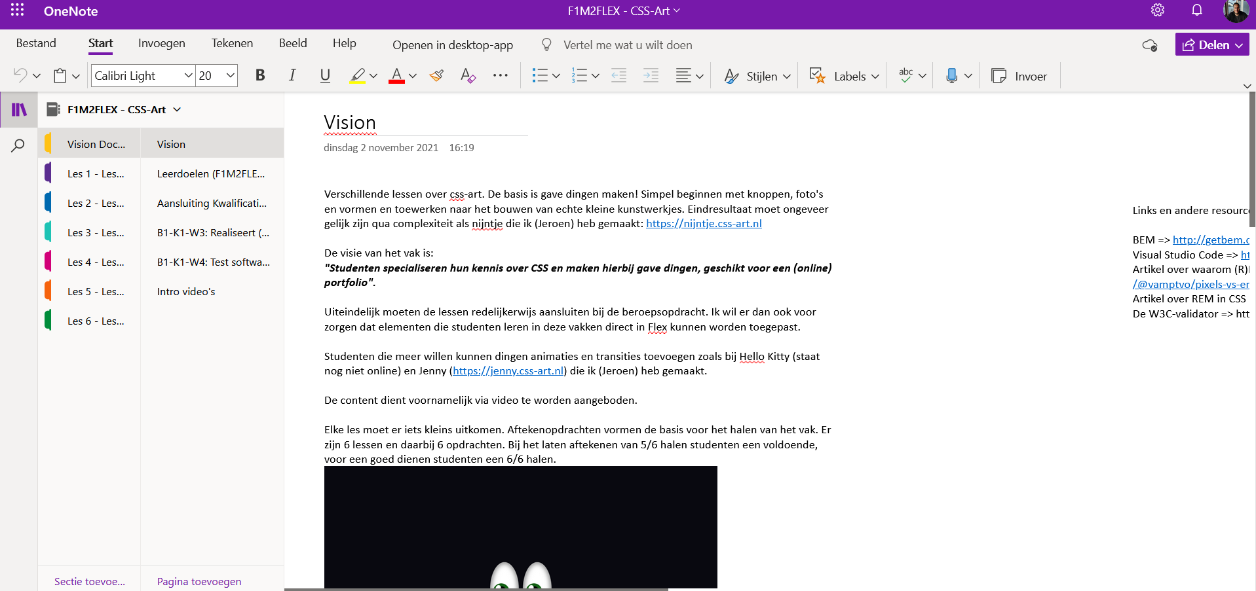Click the Vision page title field

click(x=425, y=122)
